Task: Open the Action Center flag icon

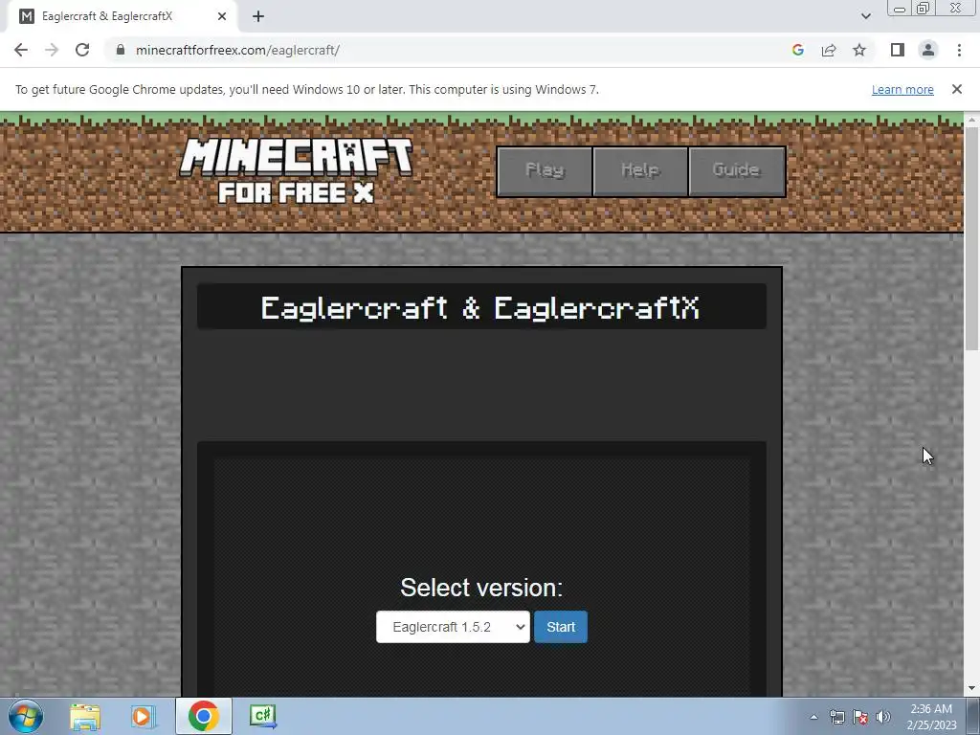Action: 860,717
